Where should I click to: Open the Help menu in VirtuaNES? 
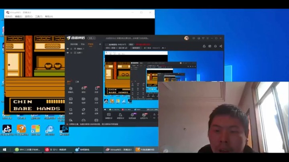pyautogui.click(x=49, y=16)
